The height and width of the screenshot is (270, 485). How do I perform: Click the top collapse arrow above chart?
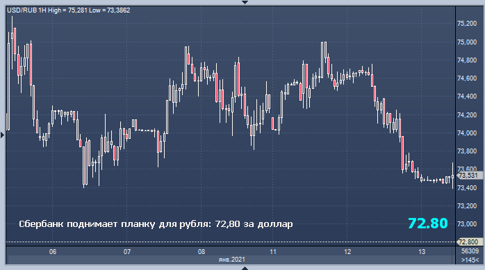(x=245, y=2)
